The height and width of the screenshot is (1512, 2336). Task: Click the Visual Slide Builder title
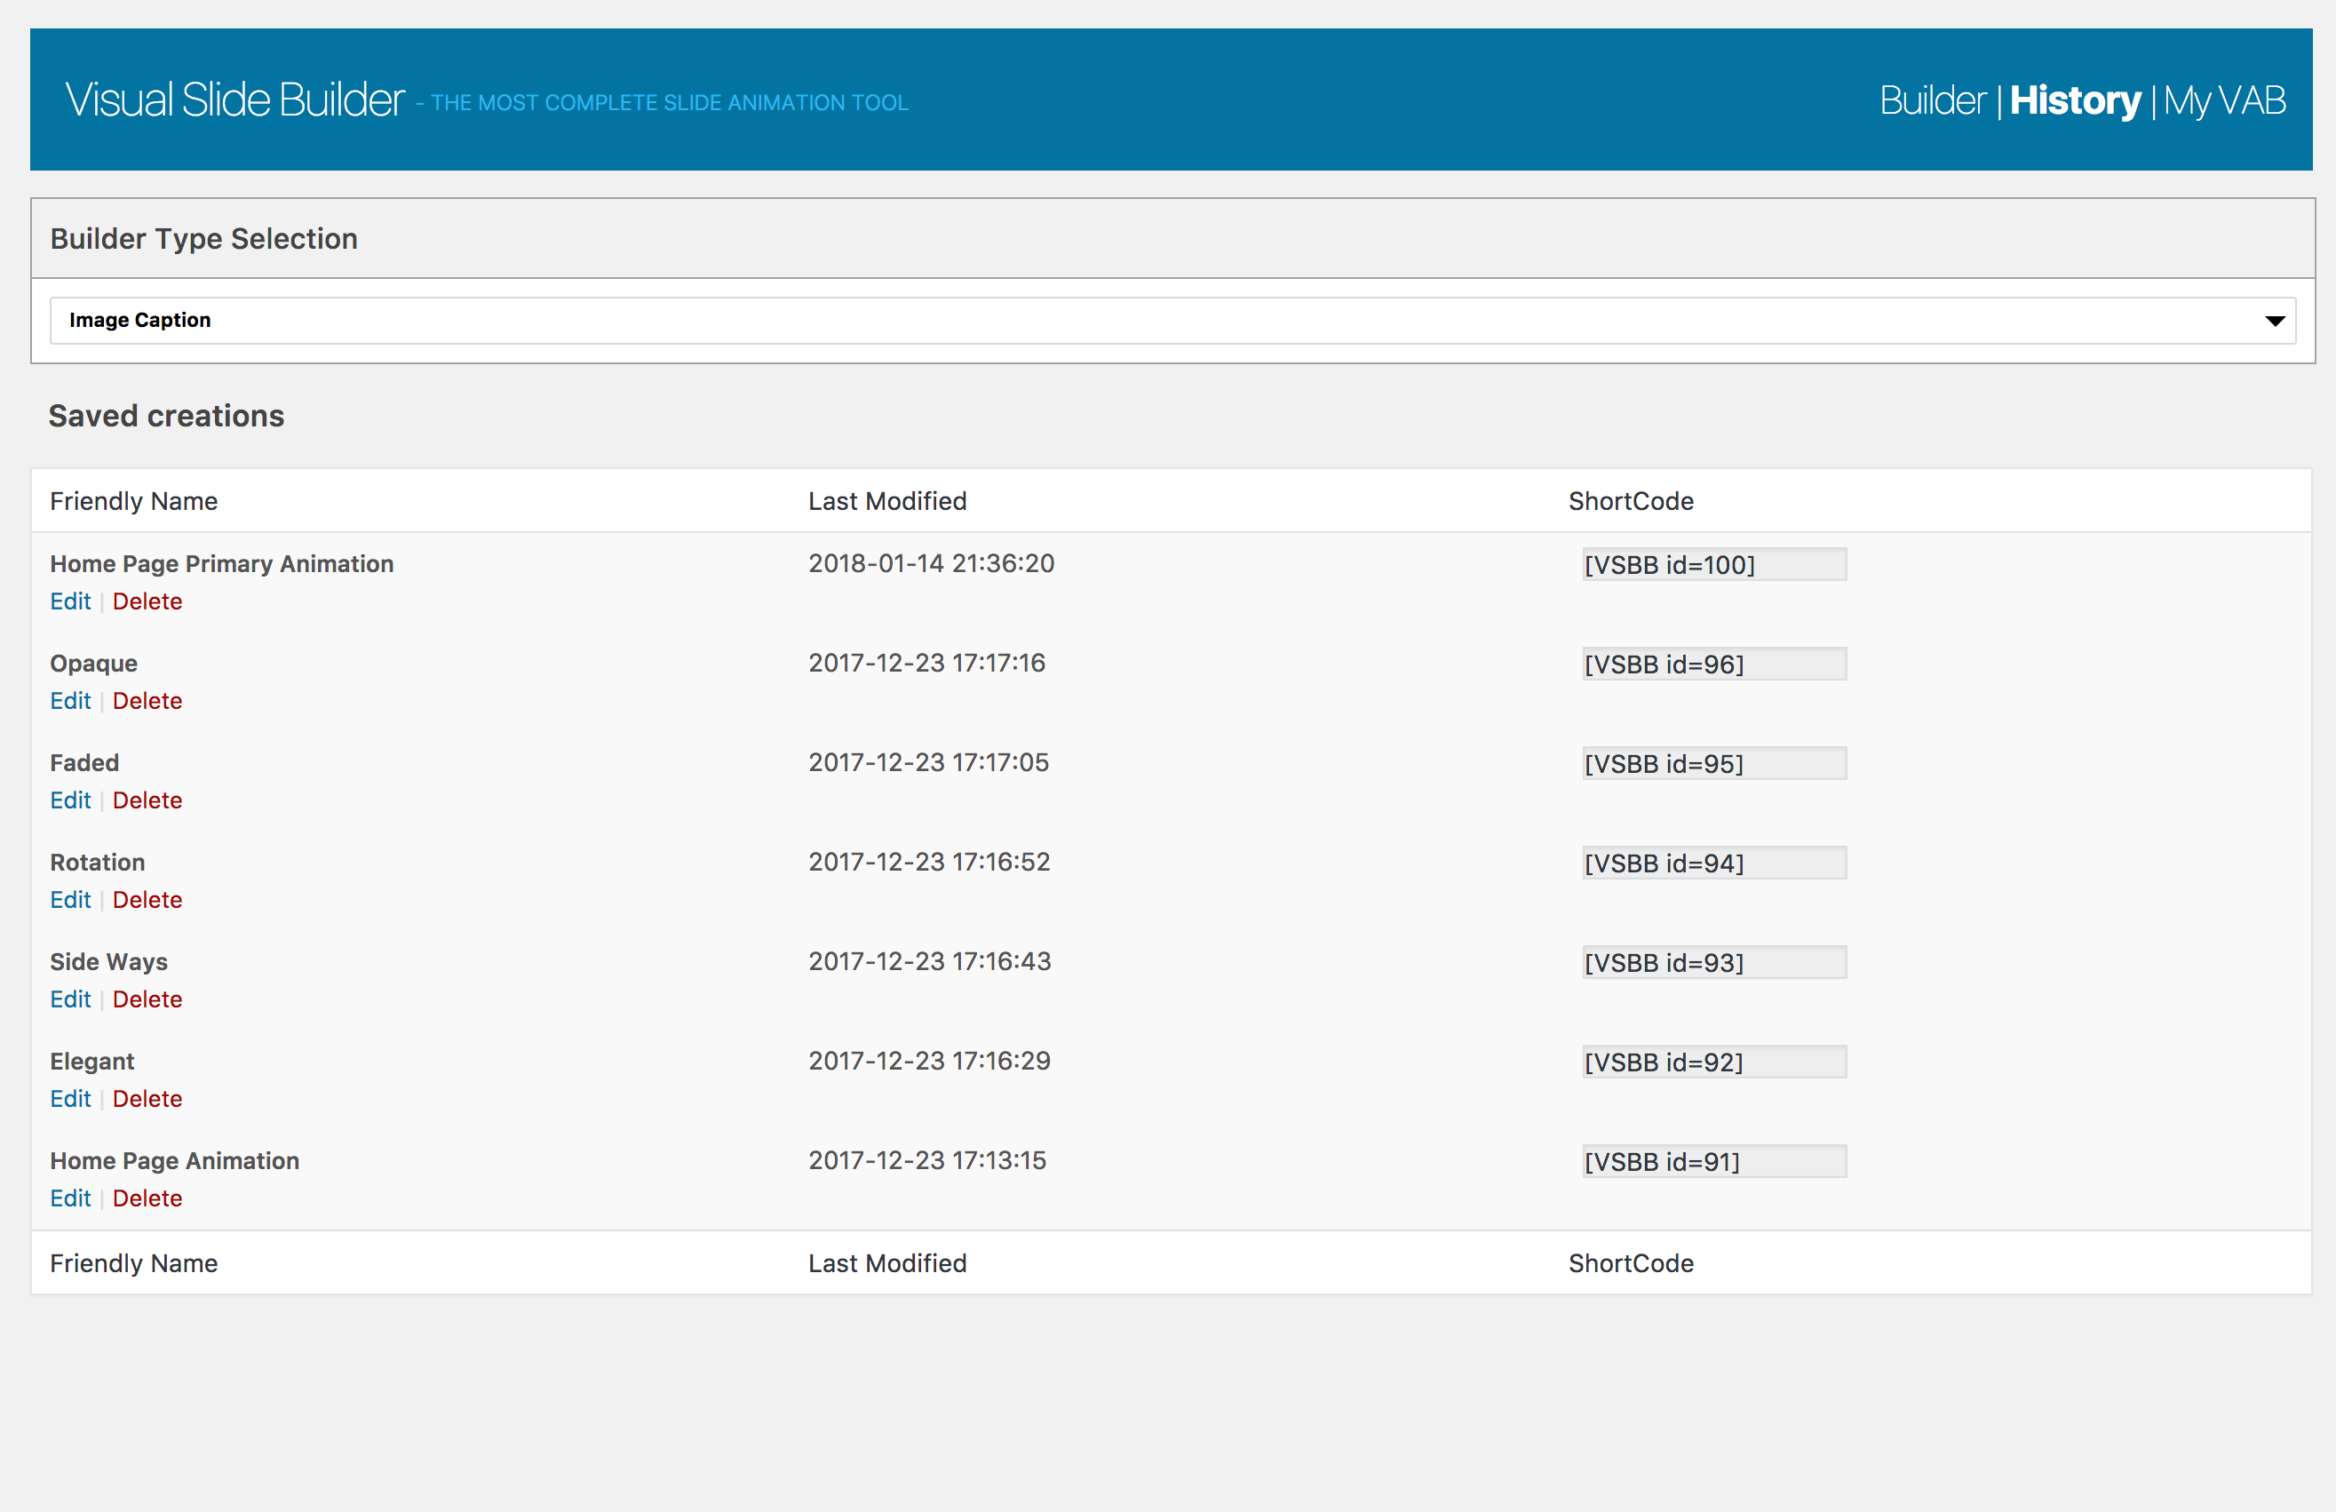coord(234,100)
